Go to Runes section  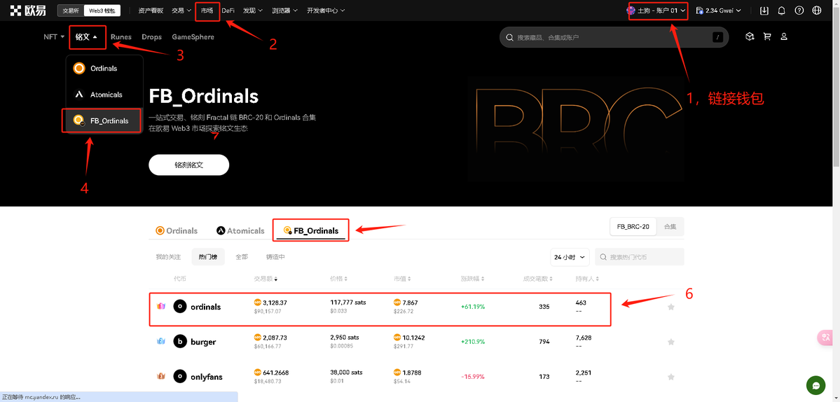pos(121,37)
